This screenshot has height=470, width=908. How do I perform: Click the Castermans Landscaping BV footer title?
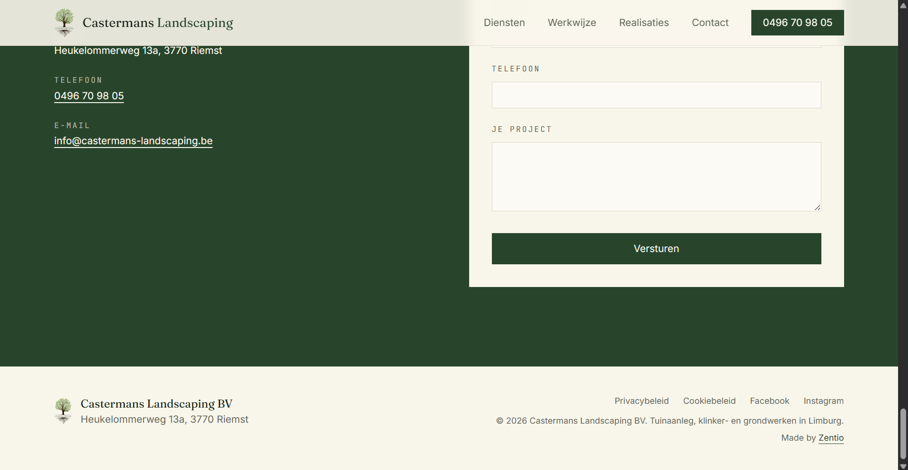tap(156, 404)
